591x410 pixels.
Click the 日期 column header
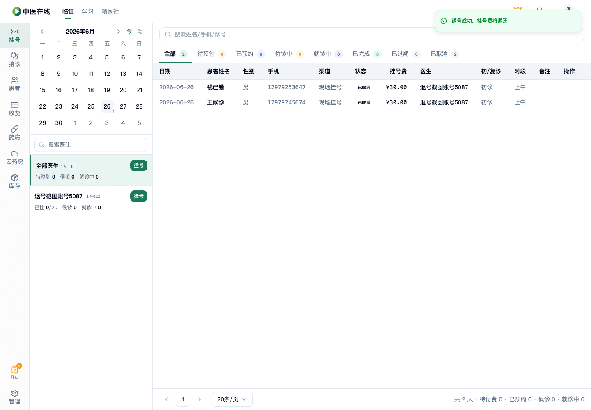pyautogui.click(x=165, y=71)
